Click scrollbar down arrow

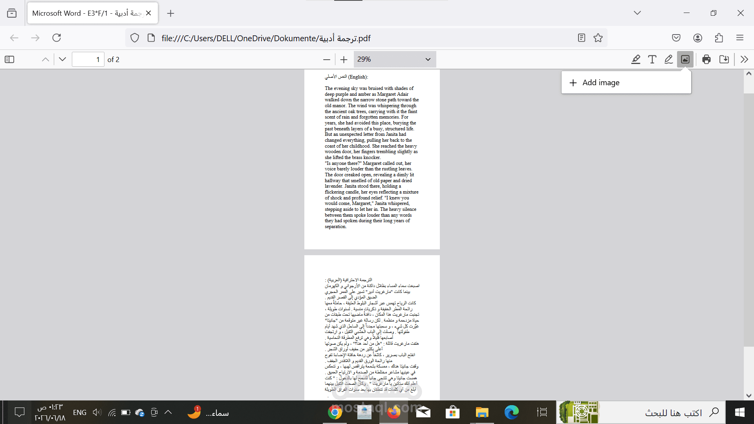click(x=749, y=396)
